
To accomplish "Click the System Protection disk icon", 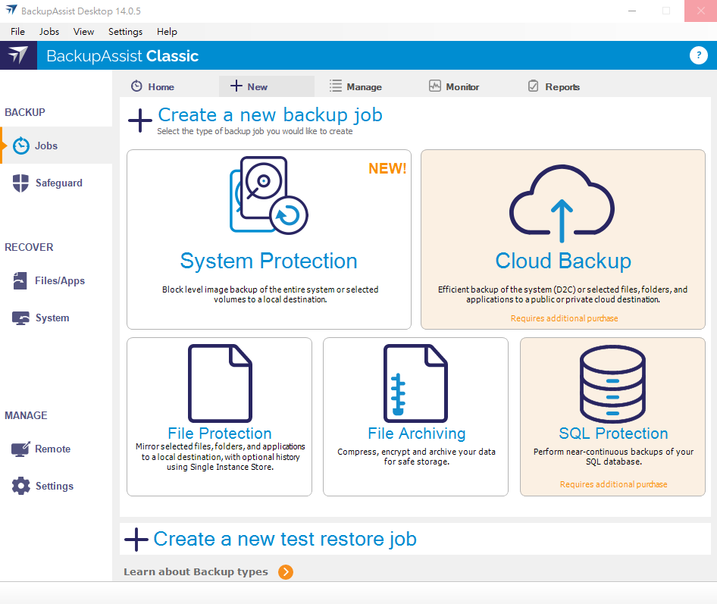I will coord(269,196).
